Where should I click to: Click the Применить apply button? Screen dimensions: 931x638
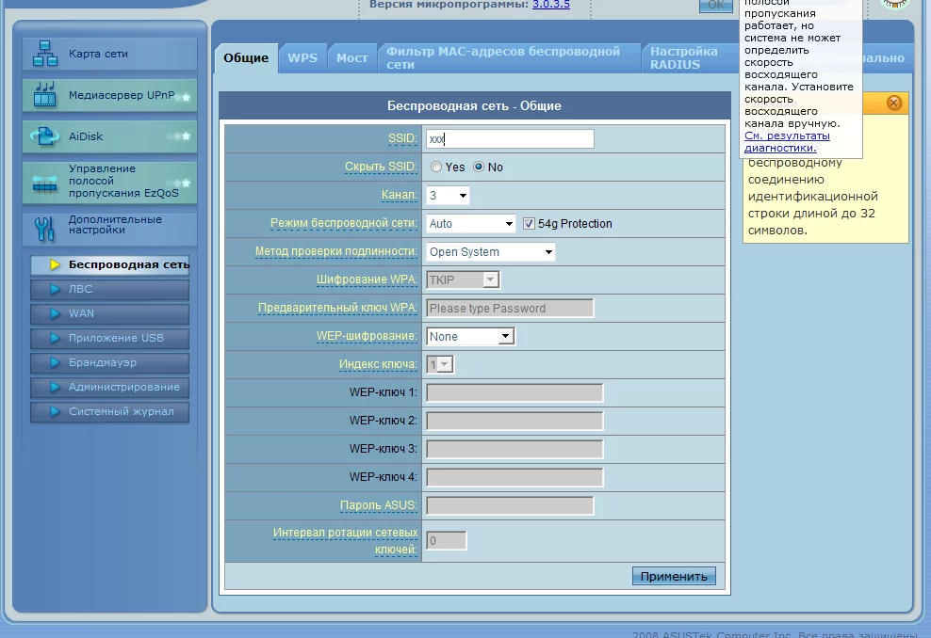tap(674, 576)
